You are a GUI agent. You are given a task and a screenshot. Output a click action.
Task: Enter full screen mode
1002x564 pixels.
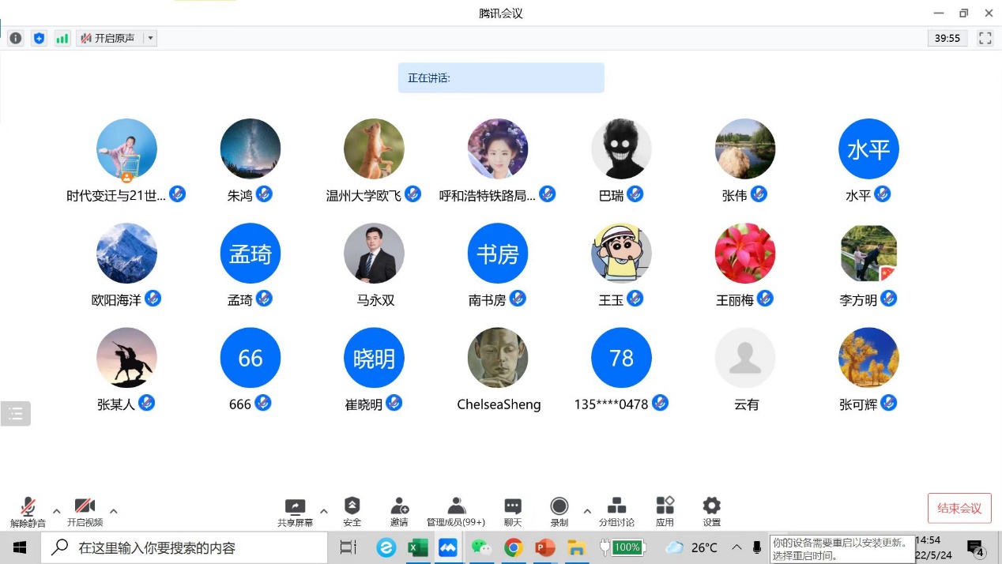coord(985,38)
